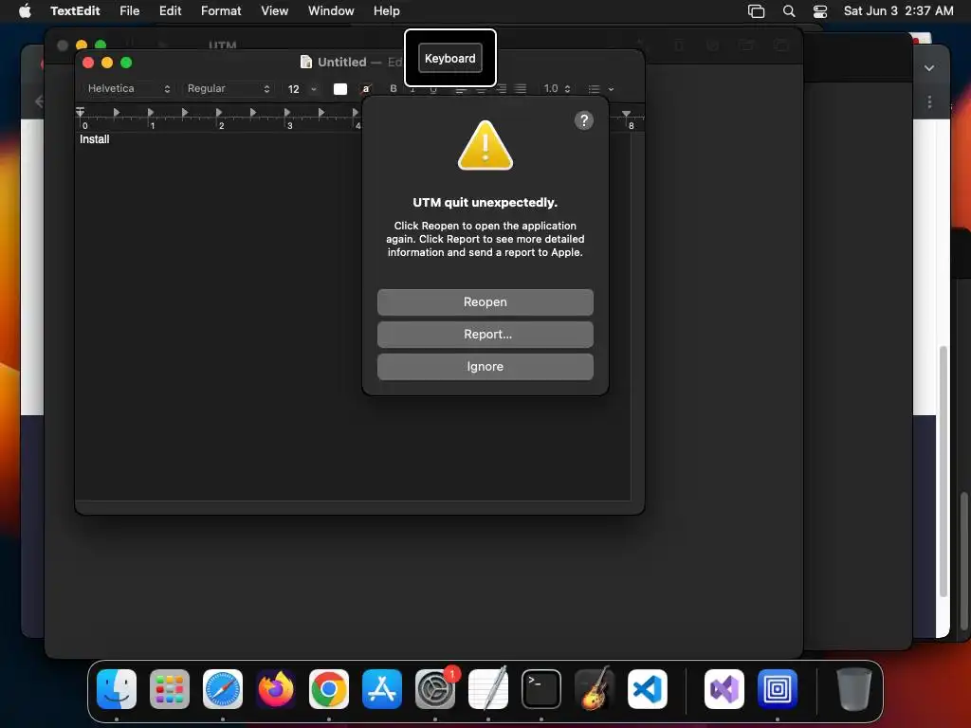Click the date and time in menu bar
971x728 pixels.
coord(899,10)
